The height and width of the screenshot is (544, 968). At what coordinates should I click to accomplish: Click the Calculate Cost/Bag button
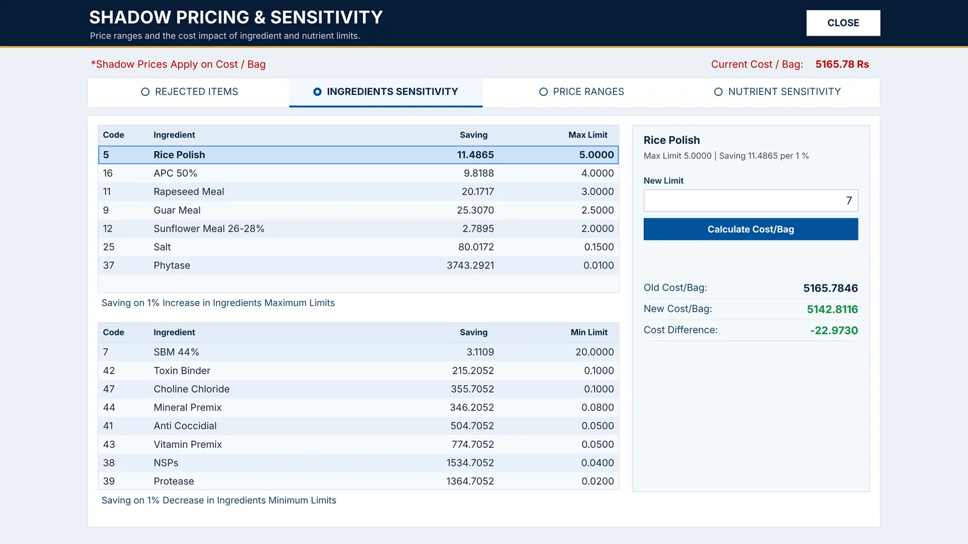(751, 229)
